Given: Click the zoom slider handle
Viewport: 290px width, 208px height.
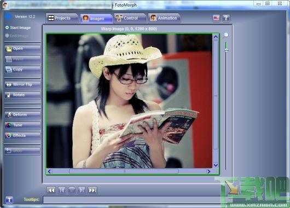Looking at the screenshot, I should click(x=226, y=50).
